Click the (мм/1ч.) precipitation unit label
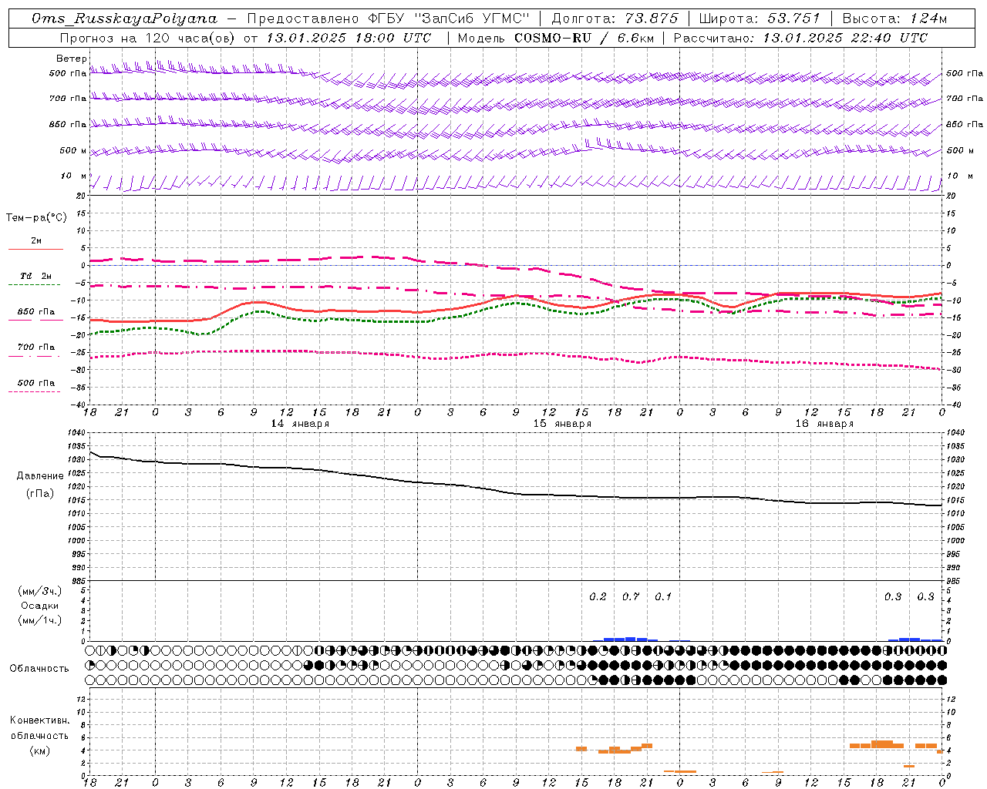The height and width of the screenshot is (789, 987). coord(40,620)
